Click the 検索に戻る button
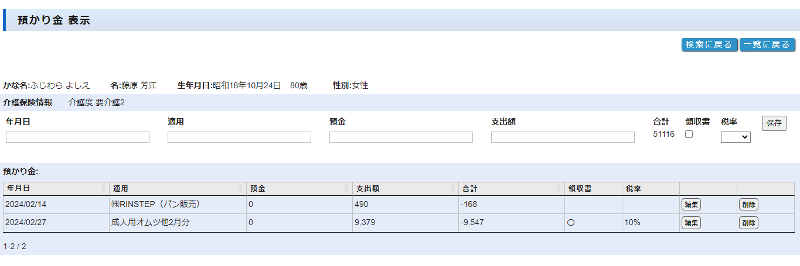This screenshot has height=266, width=800. pyautogui.click(x=709, y=45)
